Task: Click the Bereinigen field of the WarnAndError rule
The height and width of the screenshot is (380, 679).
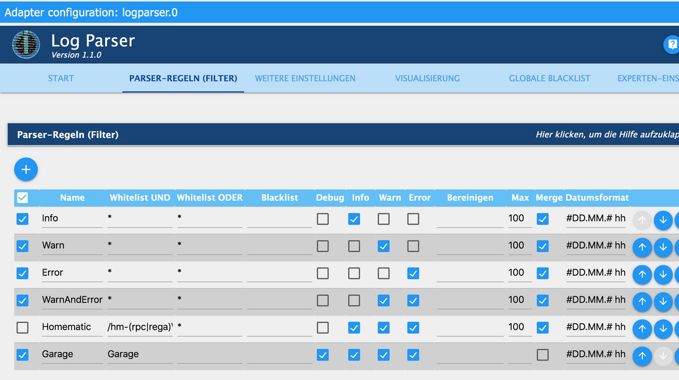Action: pyautogui.click(x=470, y=300)
